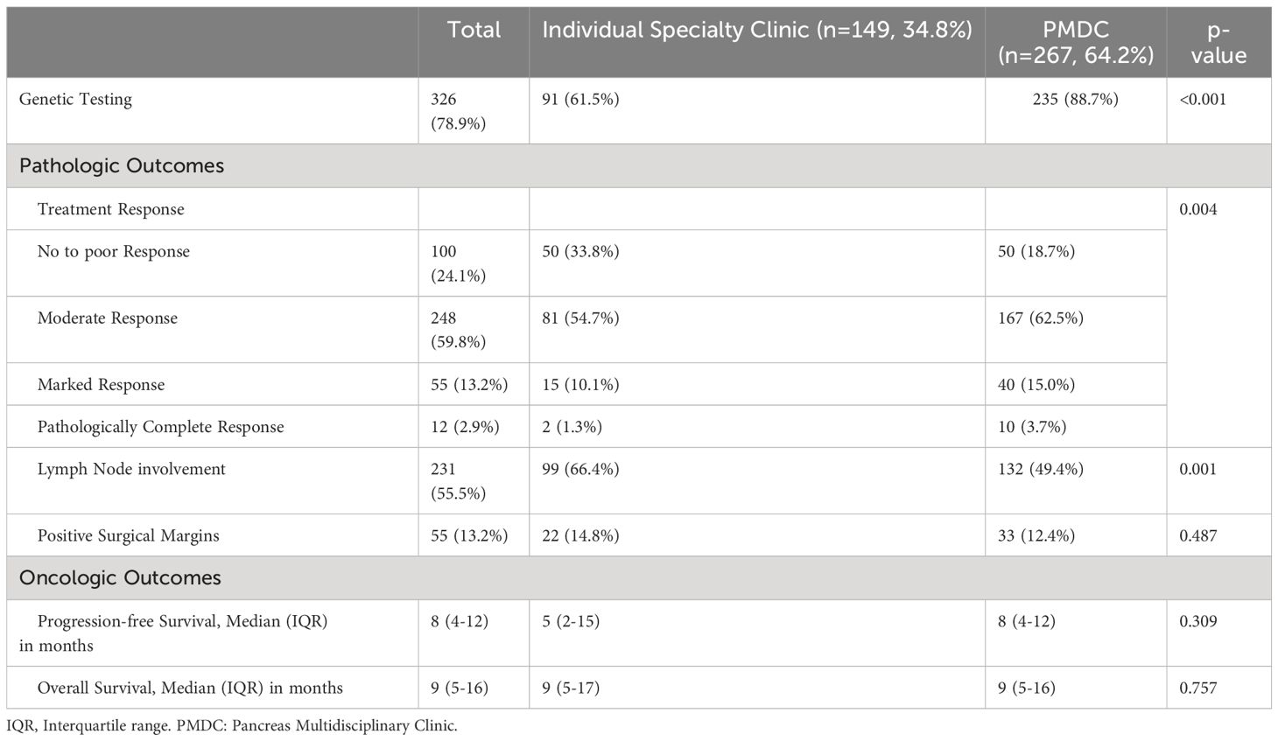Click the 235 (88.7%) PMDC cell

[x=1076, y=100]
